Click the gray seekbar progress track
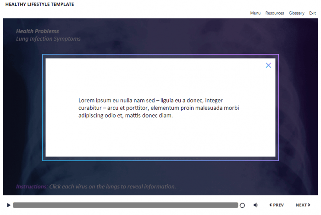321x215 pixels. click(125, 205)
